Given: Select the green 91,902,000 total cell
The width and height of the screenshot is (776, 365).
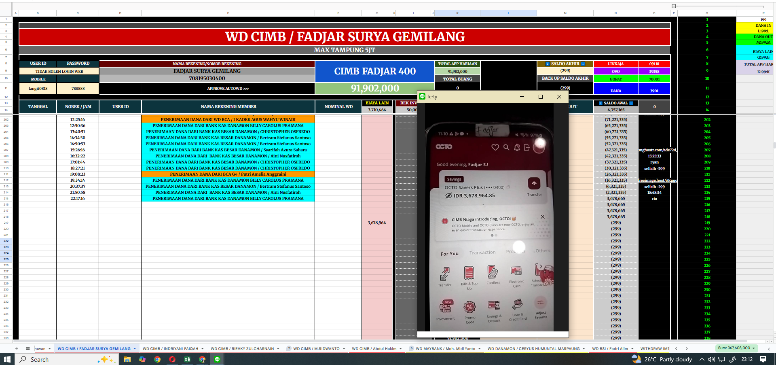Looking at the screenshot, I should pos(375,88).
